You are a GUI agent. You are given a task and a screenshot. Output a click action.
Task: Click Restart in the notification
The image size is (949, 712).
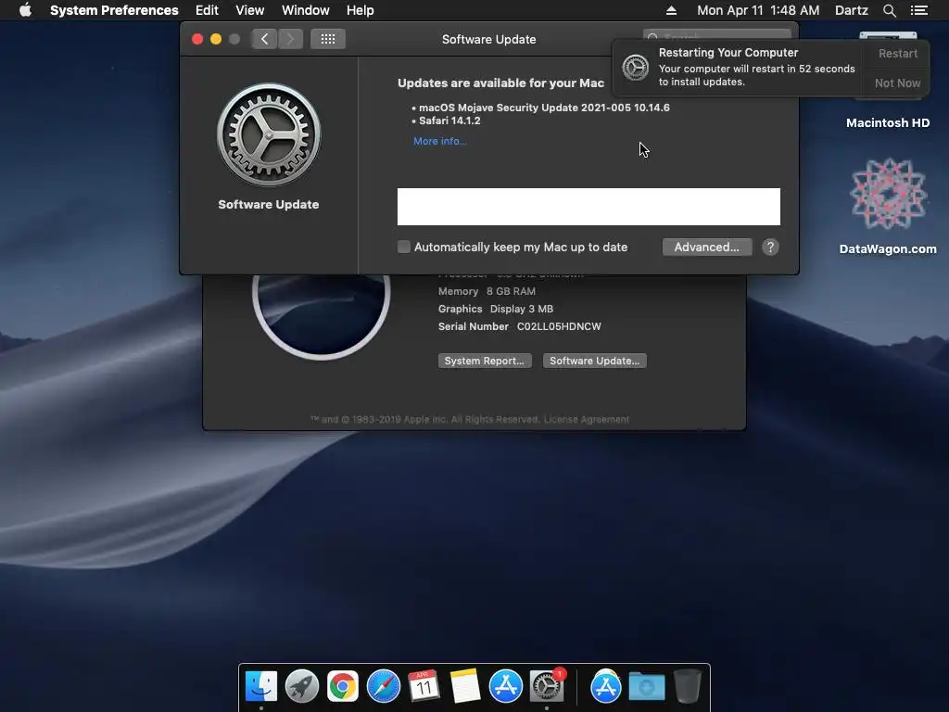(x=897, y=54)
